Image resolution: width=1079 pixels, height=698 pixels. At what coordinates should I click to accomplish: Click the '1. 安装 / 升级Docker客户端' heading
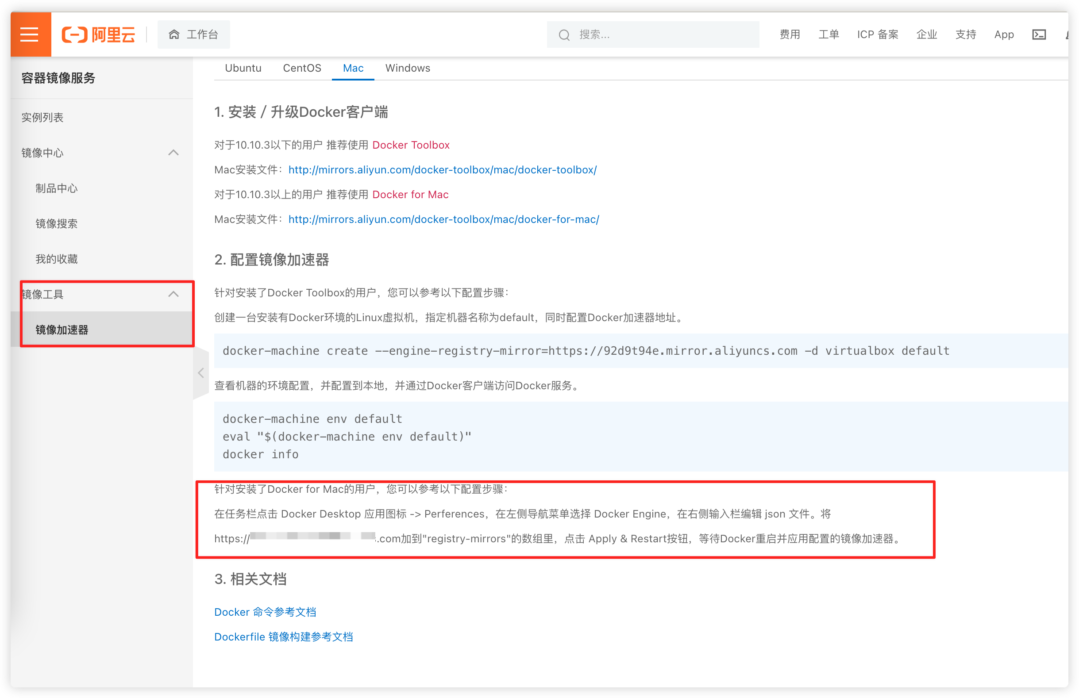301,112
